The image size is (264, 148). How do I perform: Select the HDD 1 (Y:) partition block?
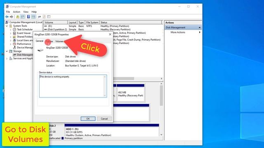112,130
